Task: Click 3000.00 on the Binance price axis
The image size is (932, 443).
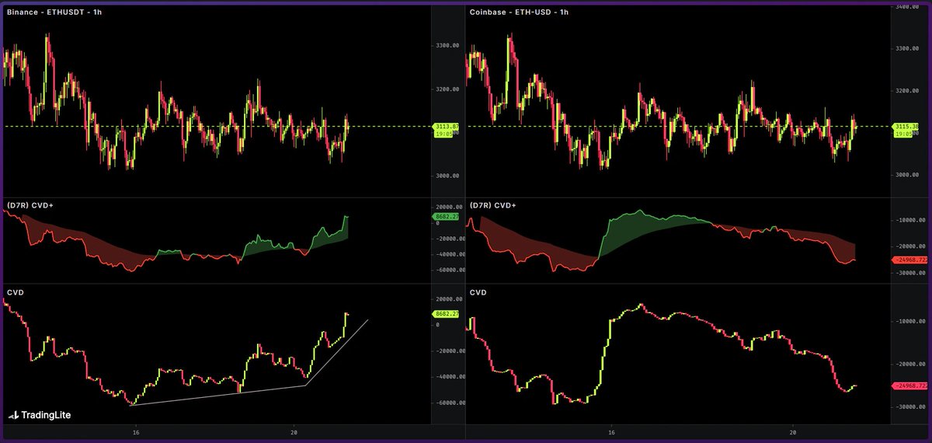Action: 449,176
